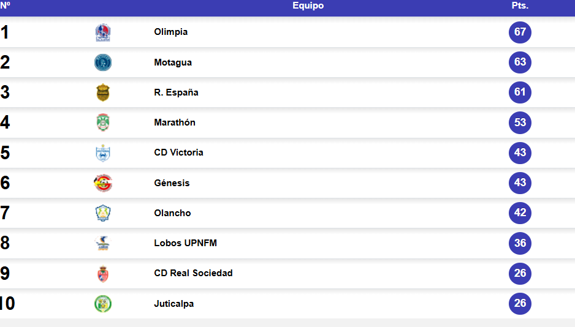Click the Lobos UPNFM logo
This screenshot has height=327, width=575.
103,242
